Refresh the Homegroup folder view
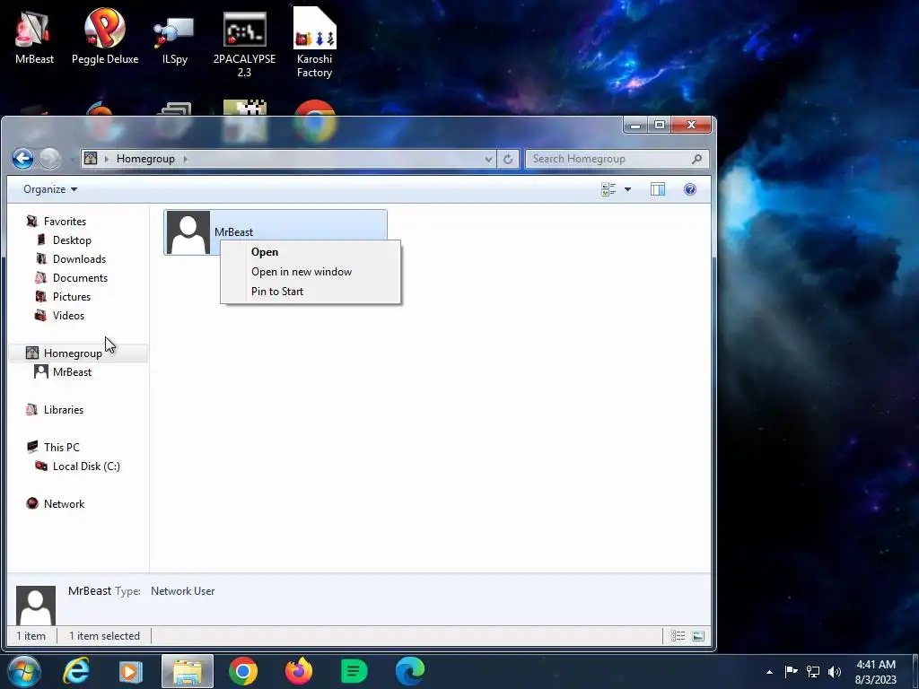919x689 pixels. [508, 159]
